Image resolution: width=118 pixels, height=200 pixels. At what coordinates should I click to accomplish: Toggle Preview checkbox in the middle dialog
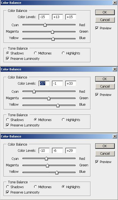coord(97,95)
